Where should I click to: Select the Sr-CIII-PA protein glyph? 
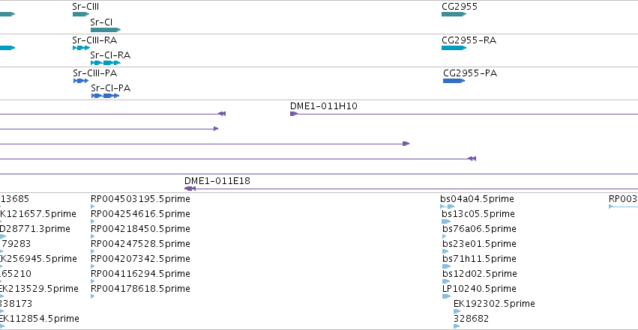(x=81, y=81)
